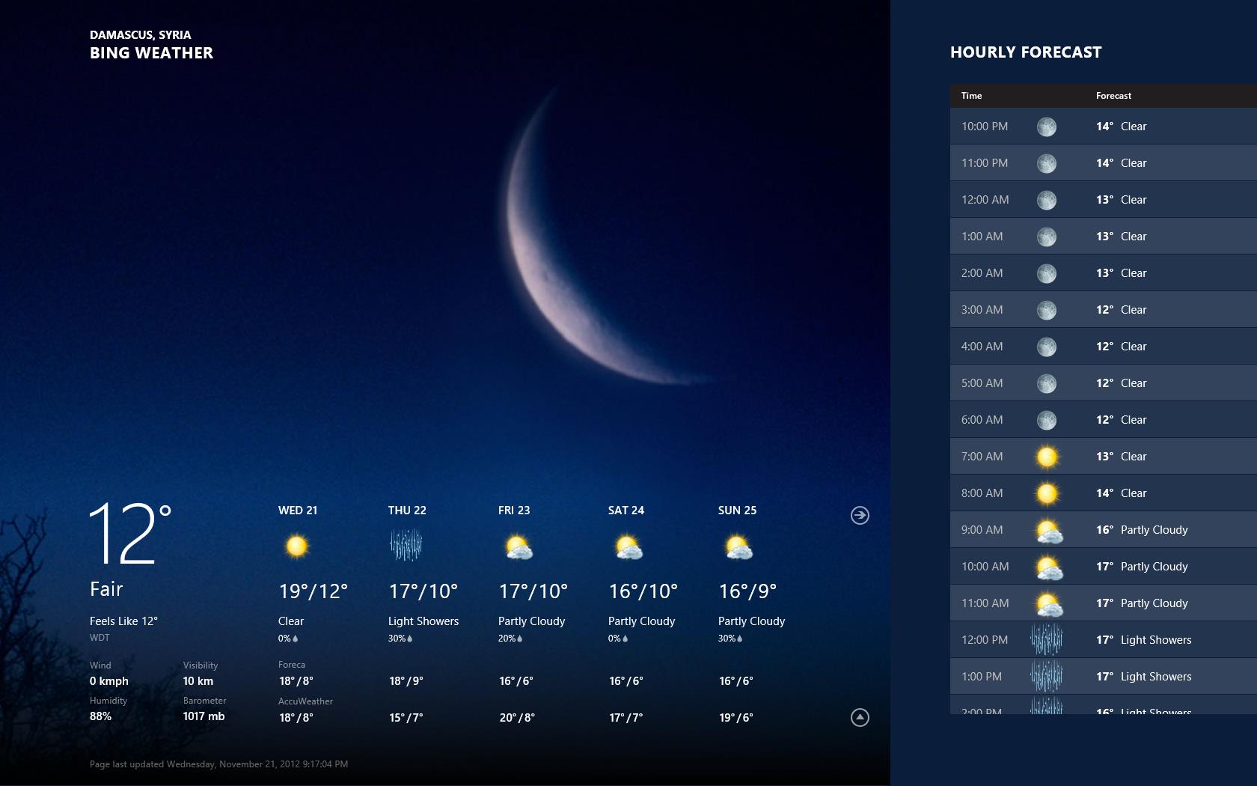Select the FRI 23 partly cloudy icon
The width and height of the screenshot is (1257, 786).
518,547
